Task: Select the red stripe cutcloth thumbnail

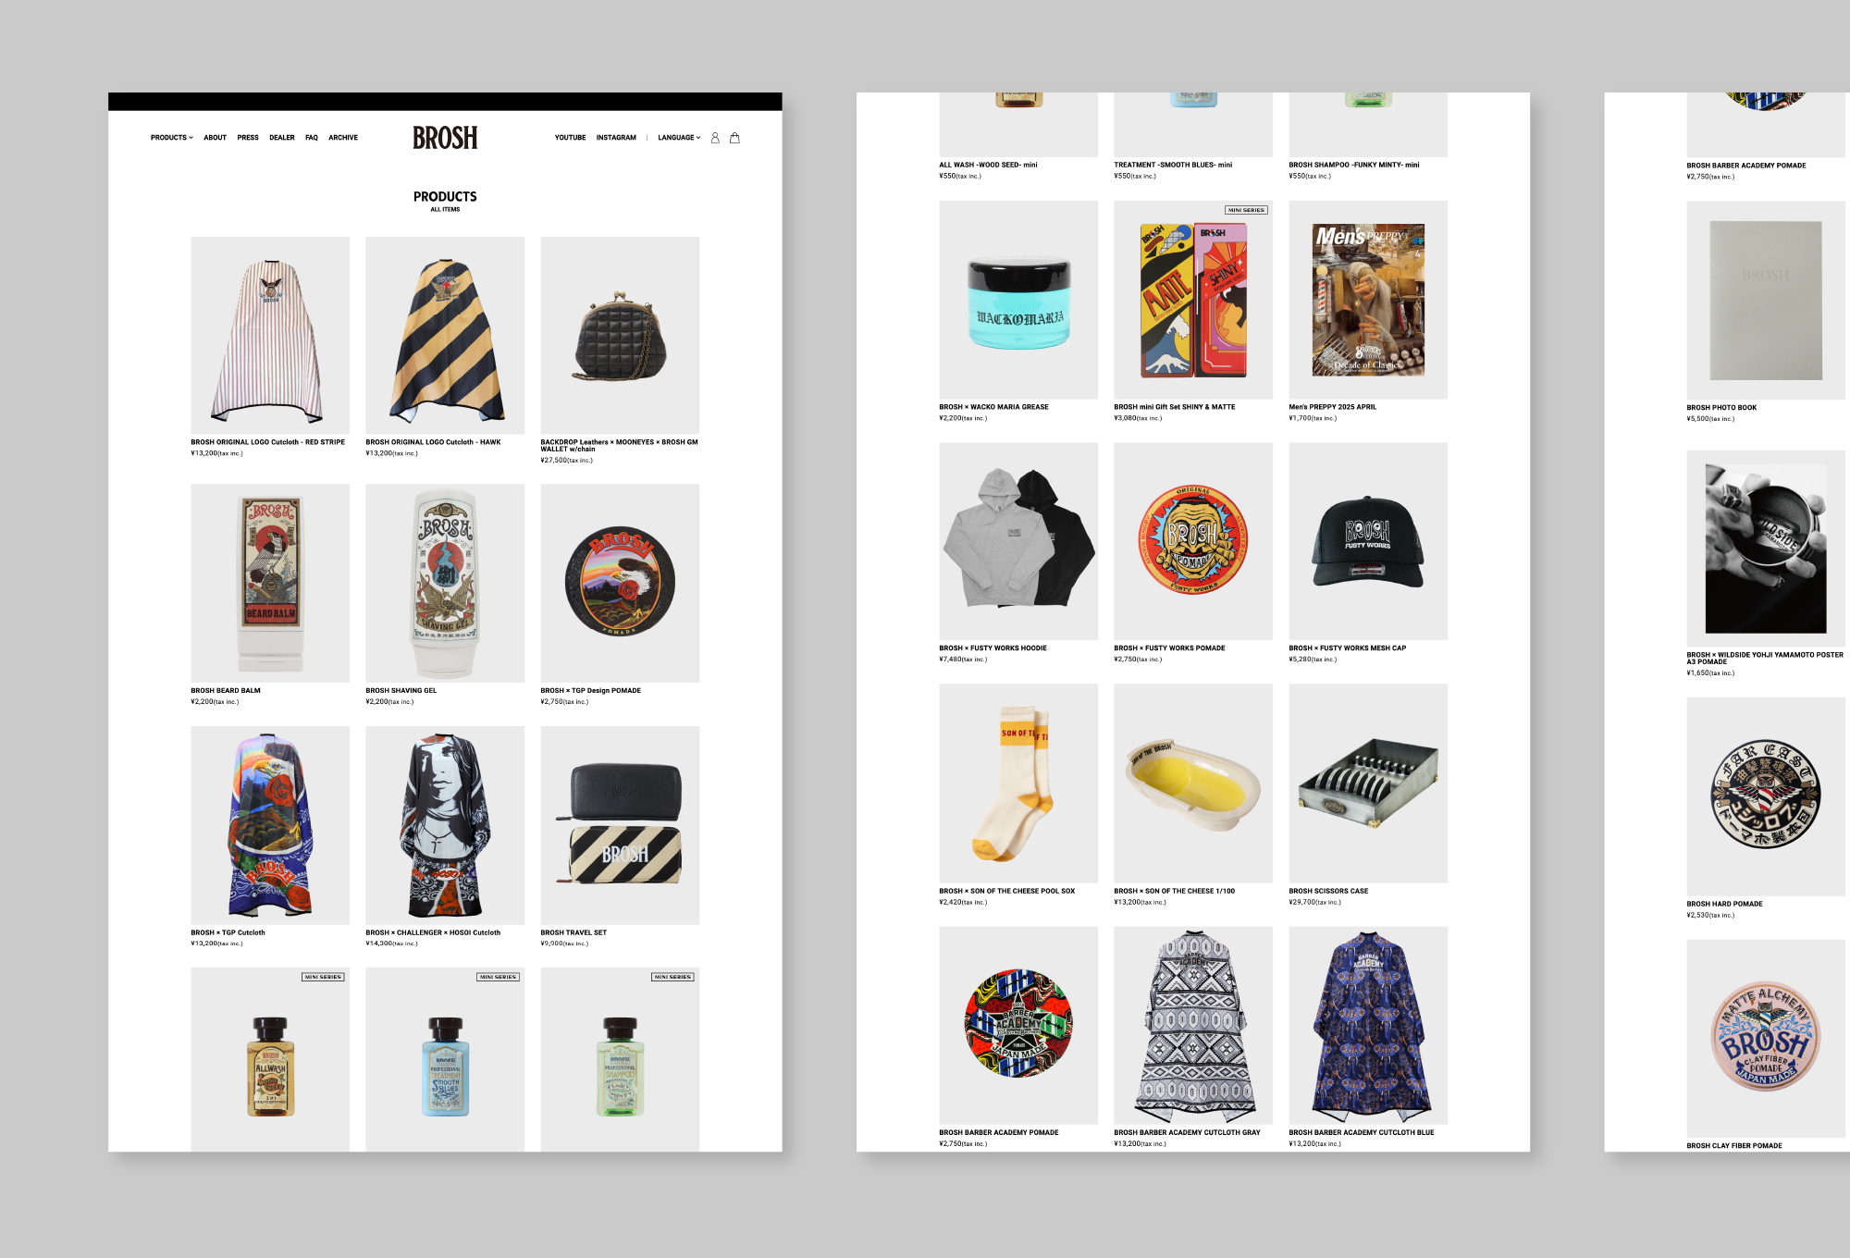Action: click(270, 335)
